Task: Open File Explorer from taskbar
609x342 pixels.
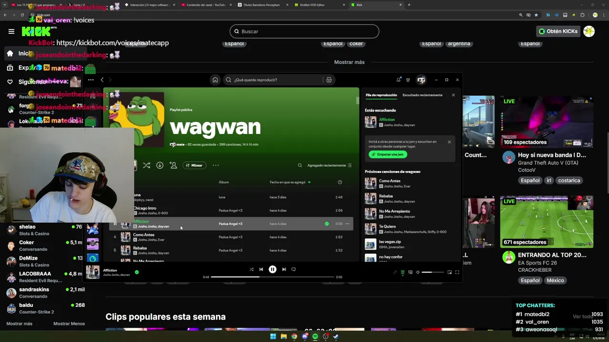Action: (284, 336)
